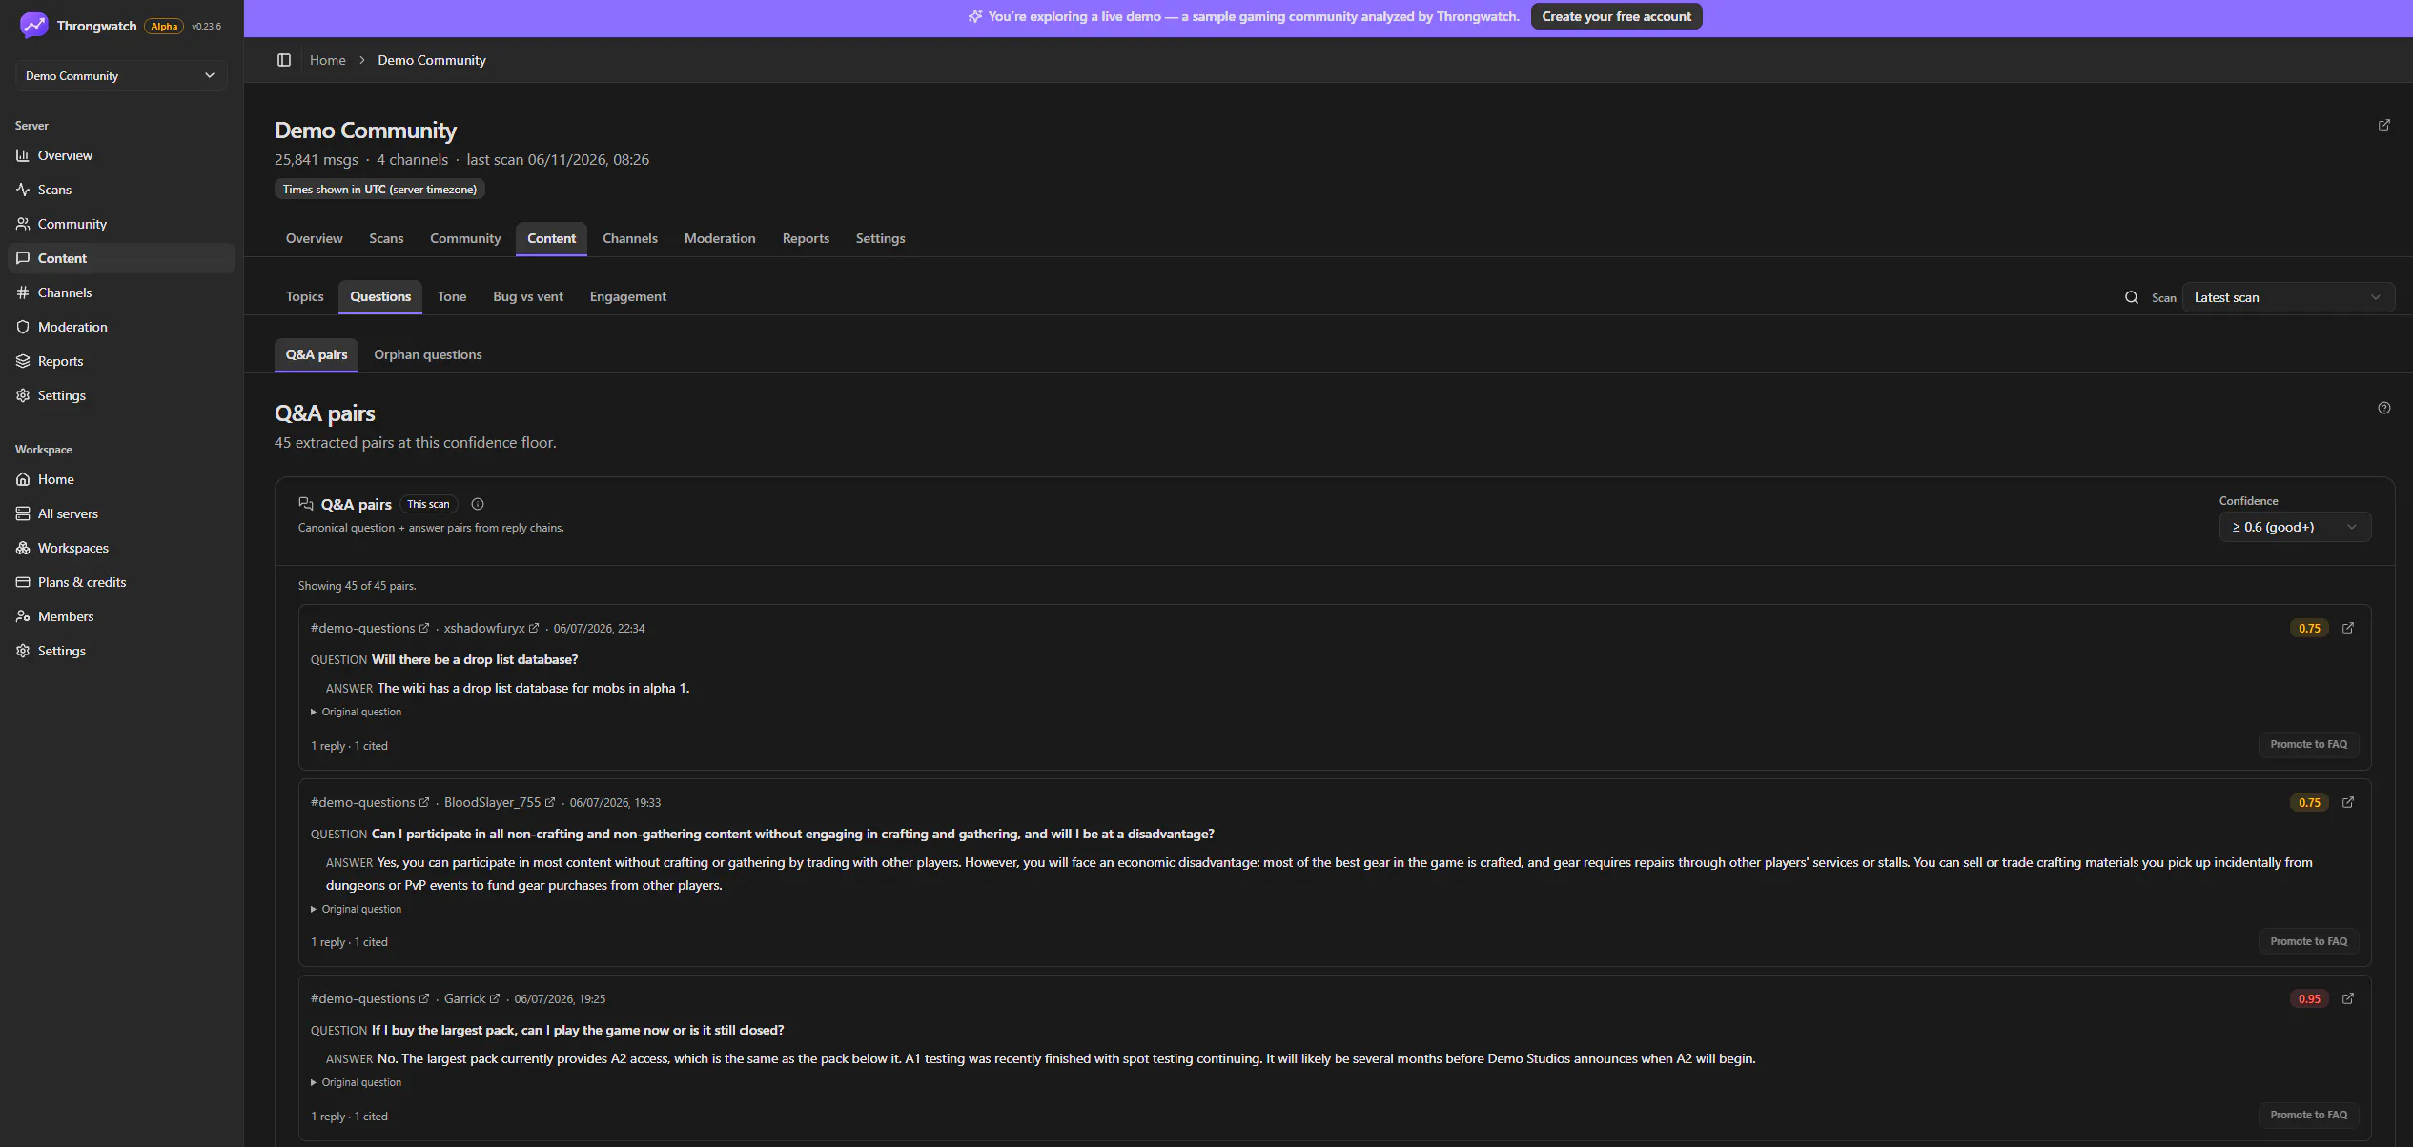
Task: Click link icon beside xshadowfuryx username
Action: coord(534,628)
